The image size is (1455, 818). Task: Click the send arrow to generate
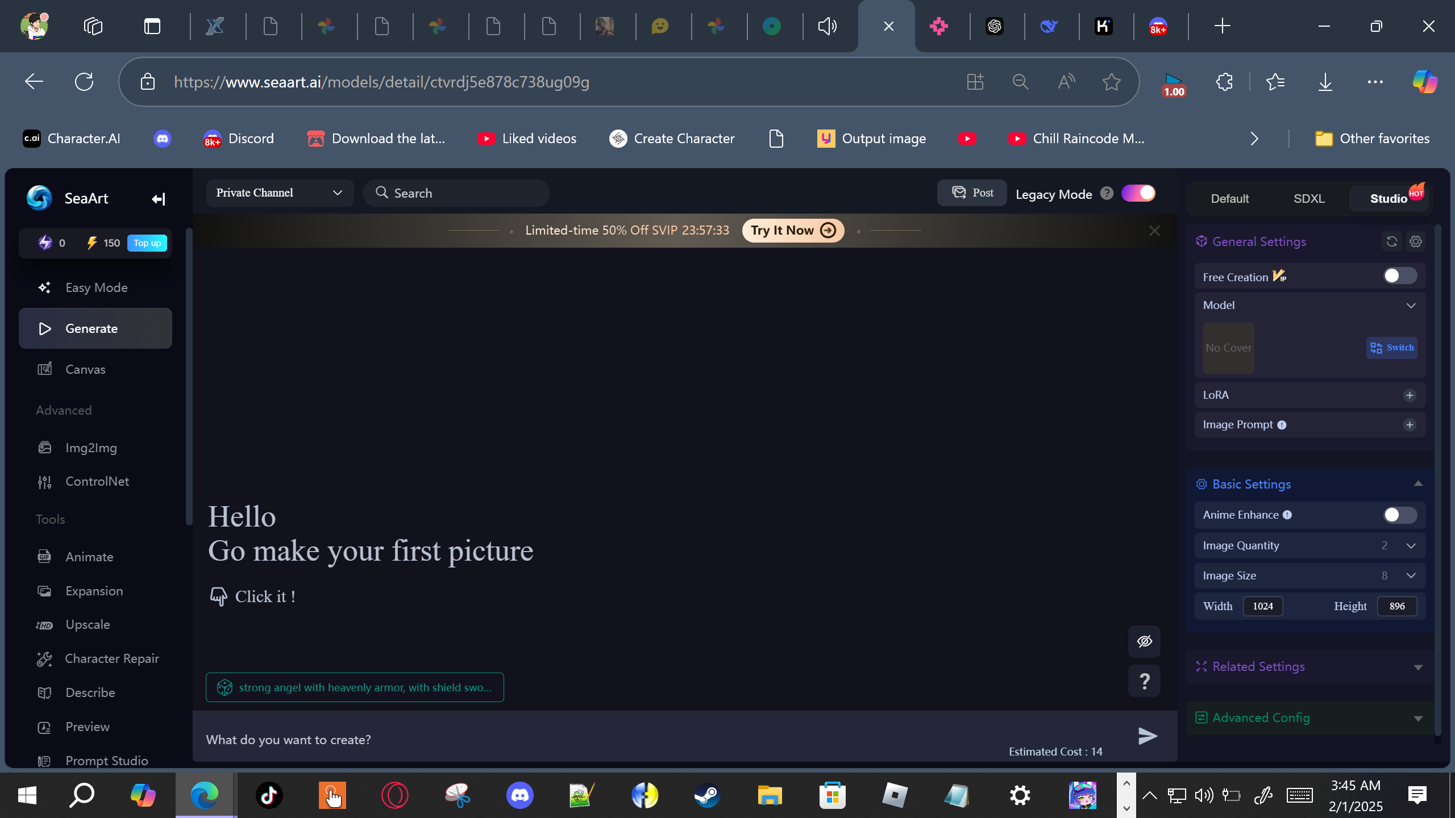coord(1148,736)
